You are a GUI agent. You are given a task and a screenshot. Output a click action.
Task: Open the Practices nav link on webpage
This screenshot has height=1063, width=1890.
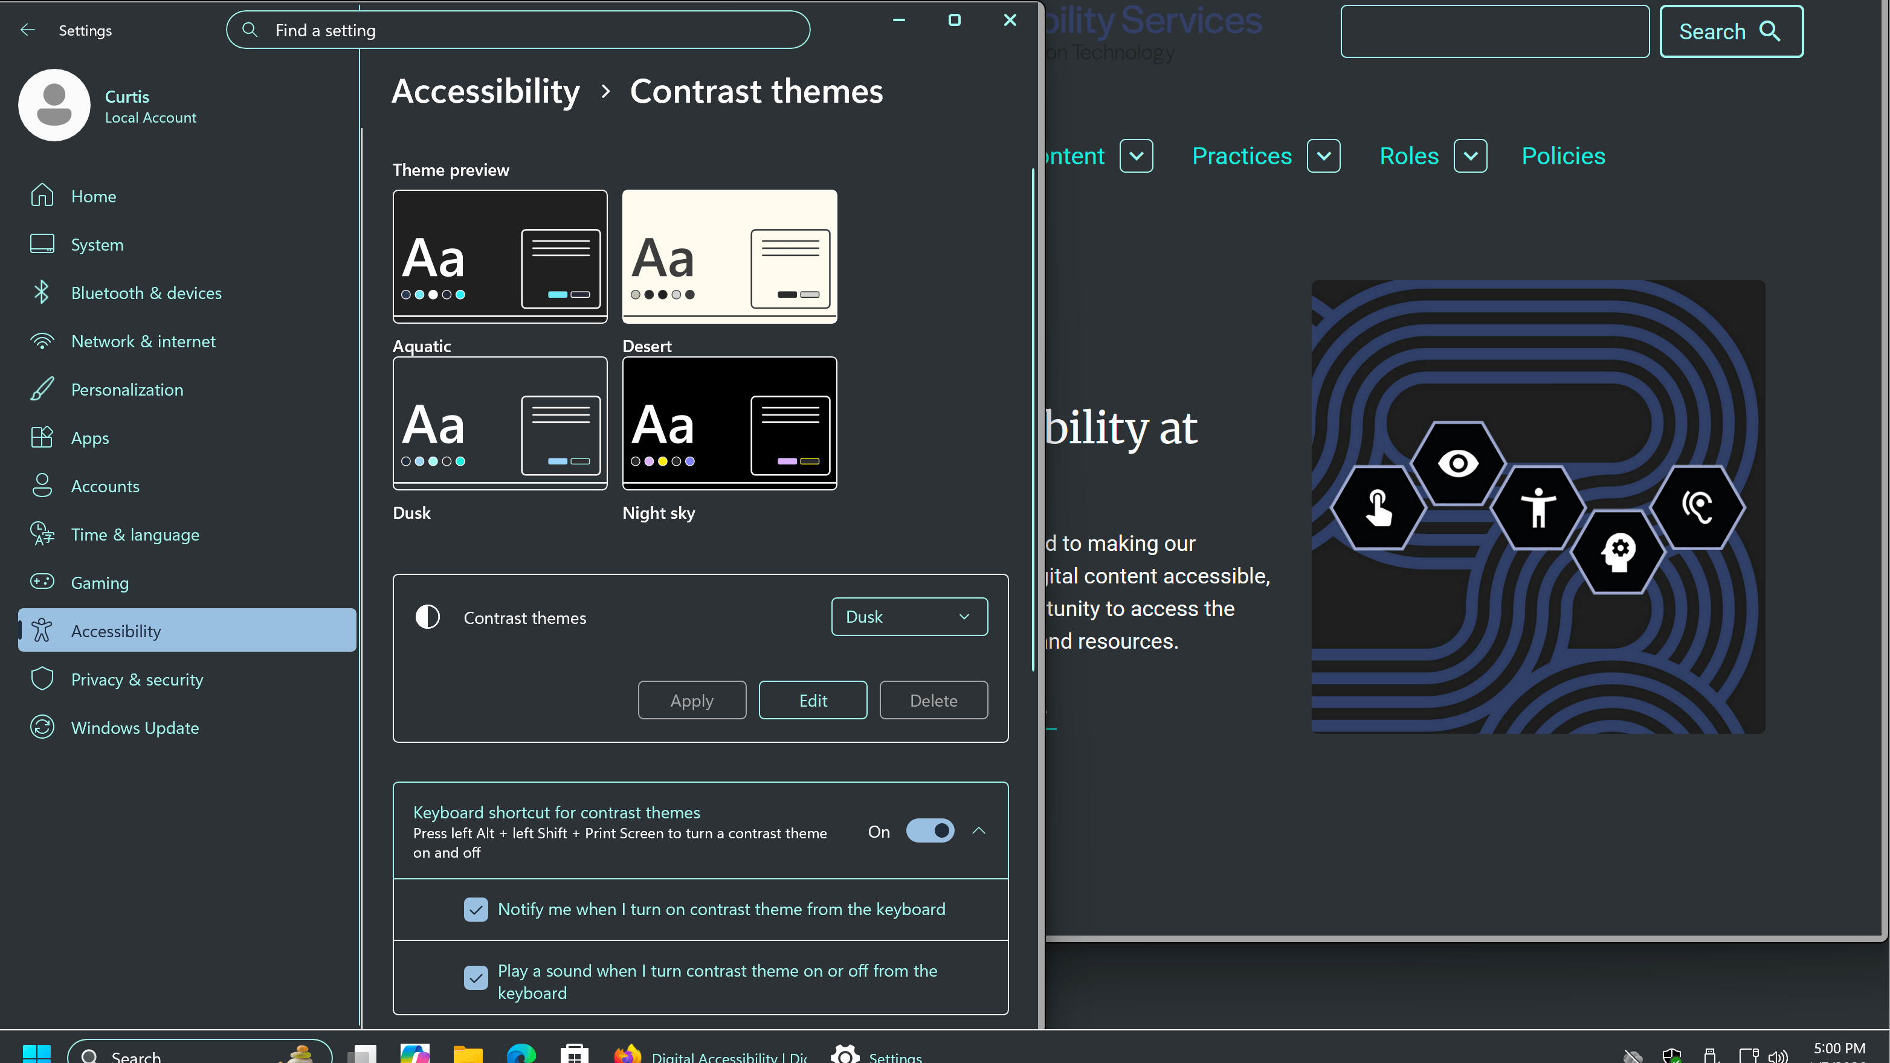click(x=1242, y=156)
